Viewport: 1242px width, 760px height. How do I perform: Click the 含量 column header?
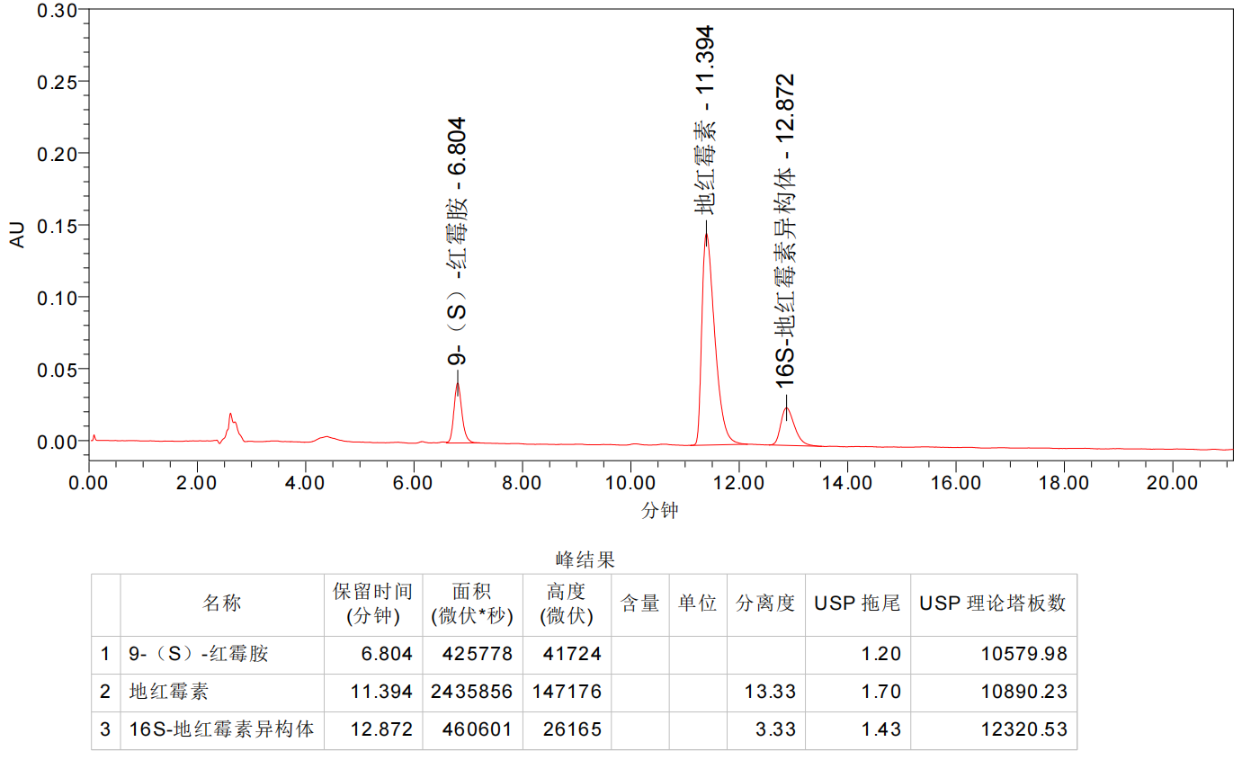[640, 604]
